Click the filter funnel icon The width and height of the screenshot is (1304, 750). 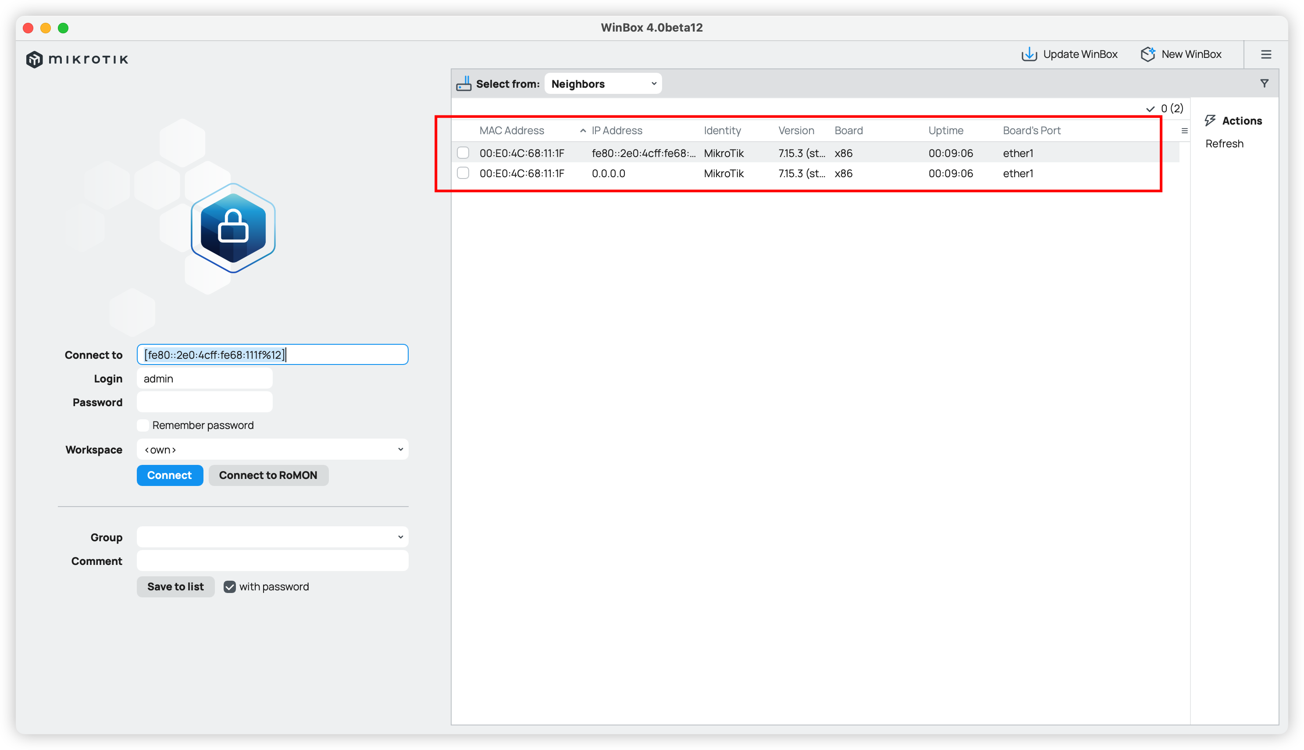[x=1264, y=83]
